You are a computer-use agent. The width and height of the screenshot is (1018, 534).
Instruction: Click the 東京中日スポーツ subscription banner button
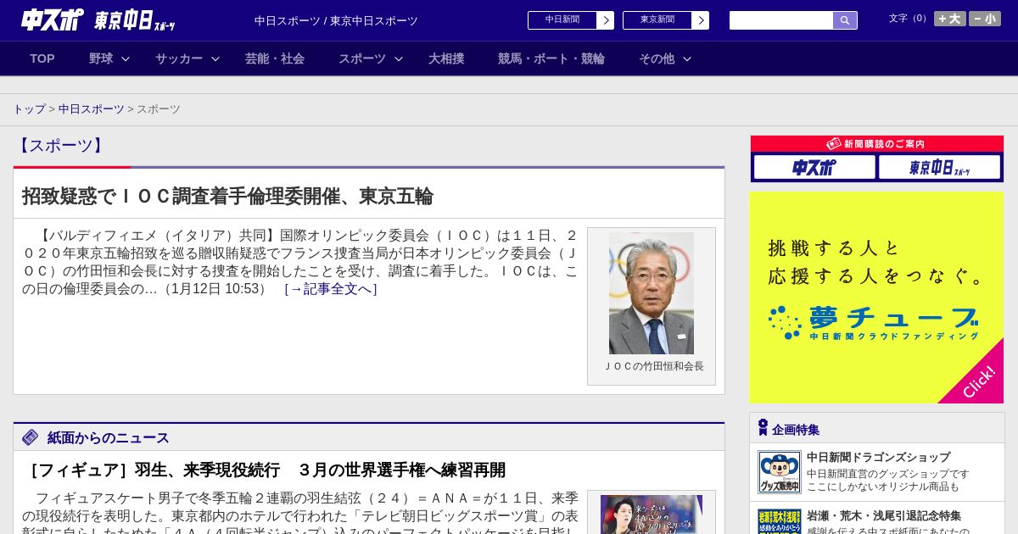tap(939, 168)
